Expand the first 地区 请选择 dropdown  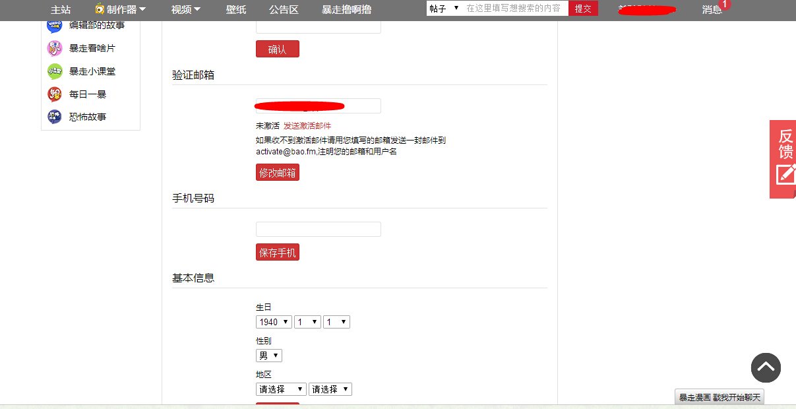[x=280, y=389]
